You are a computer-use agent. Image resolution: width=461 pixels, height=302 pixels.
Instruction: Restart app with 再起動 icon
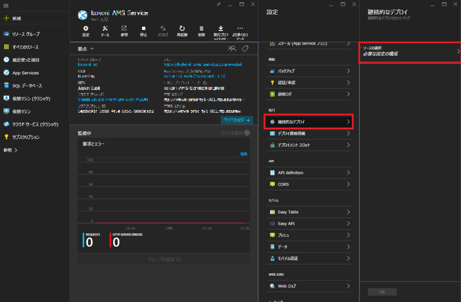coord(182,31)
